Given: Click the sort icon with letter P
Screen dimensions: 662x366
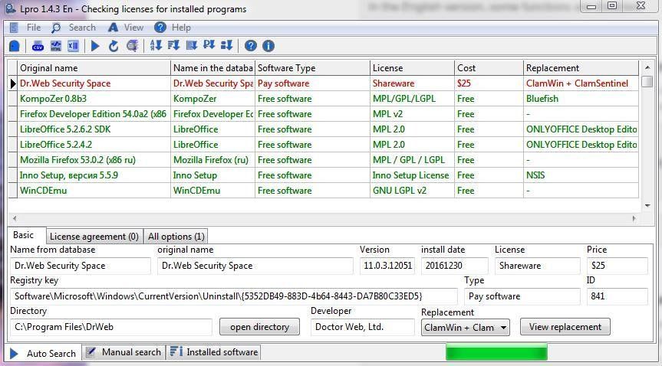Looking at the screenshot, I should click(x=209, y=45).
